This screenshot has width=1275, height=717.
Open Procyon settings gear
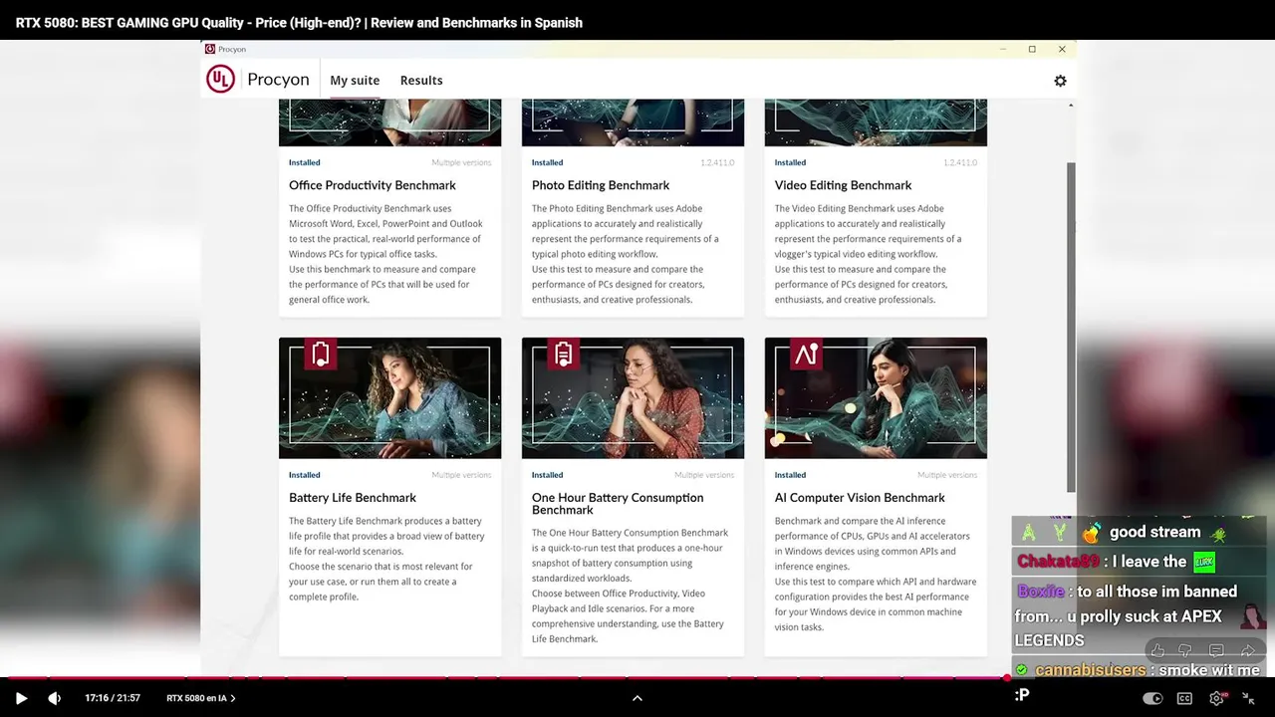pos(1060,81)
